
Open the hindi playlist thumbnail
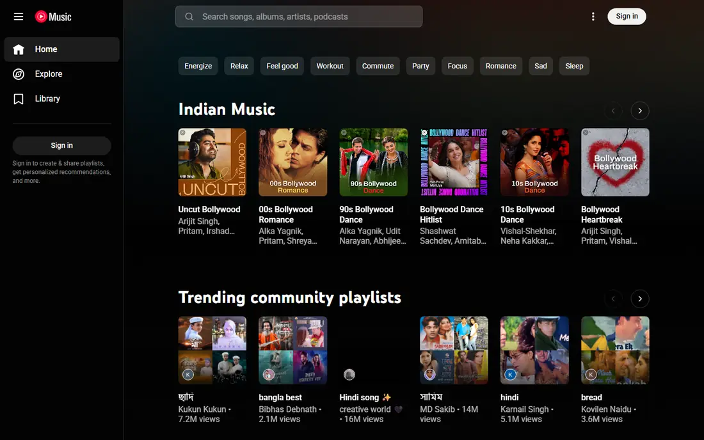[x=535, y=350]
